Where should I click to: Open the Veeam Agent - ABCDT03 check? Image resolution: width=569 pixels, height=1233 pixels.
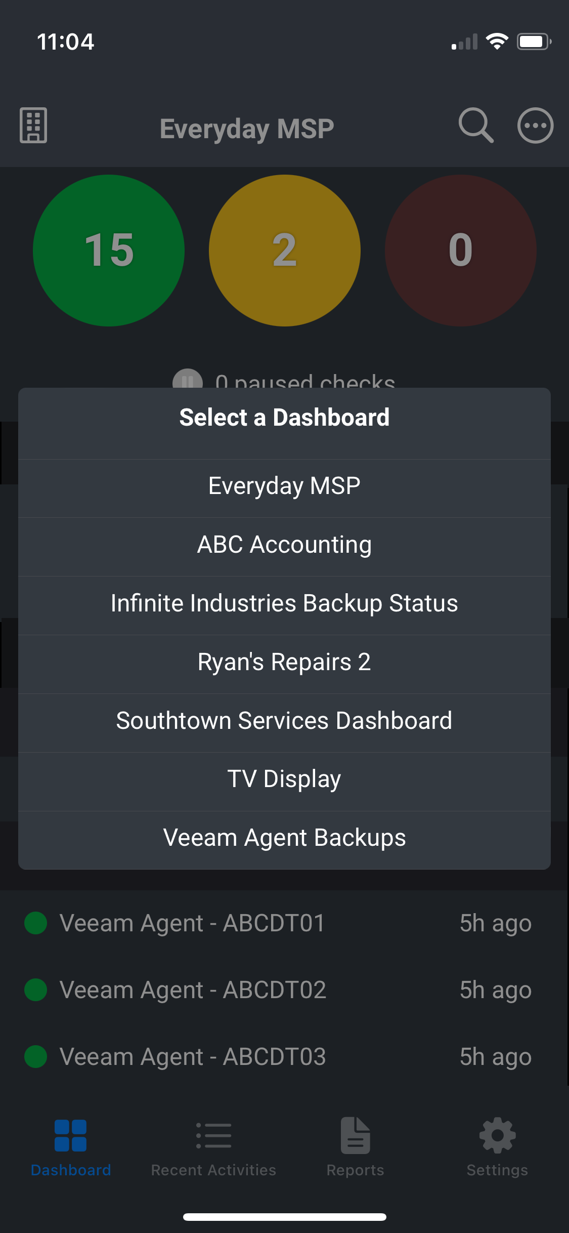(x=192, y=1057)
